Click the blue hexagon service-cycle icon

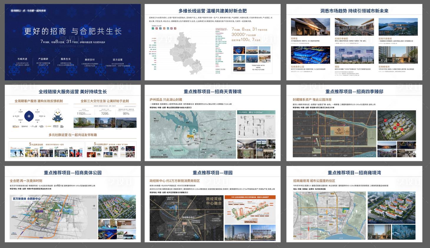29,116
